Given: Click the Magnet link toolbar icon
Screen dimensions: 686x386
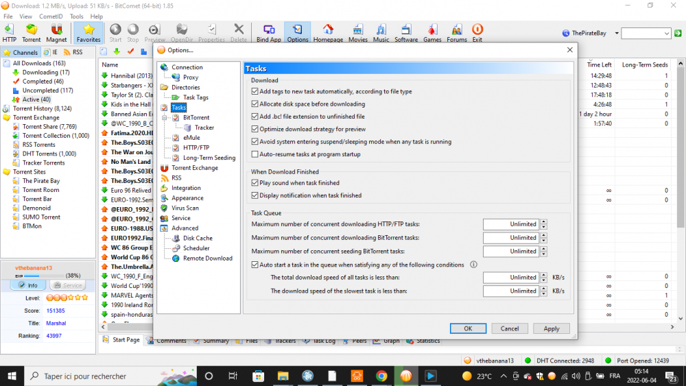Looking at the screenshot, I should 56,33.
